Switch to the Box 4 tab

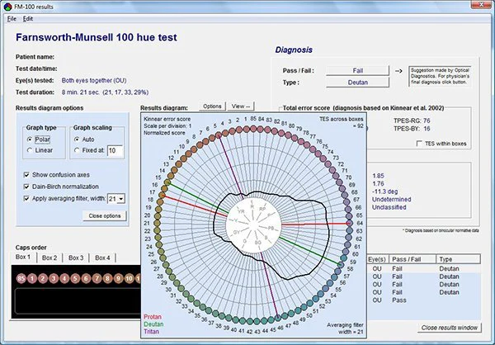click(x=102, y=258)
